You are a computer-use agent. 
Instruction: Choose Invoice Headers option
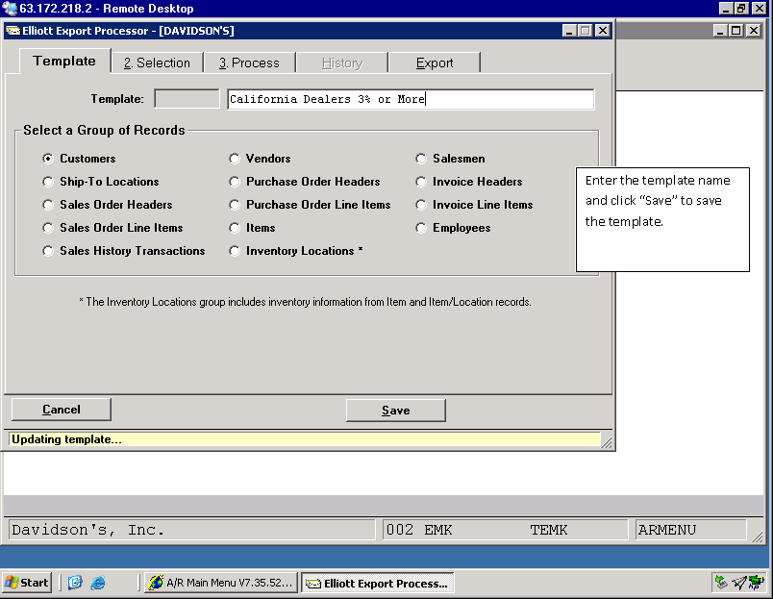pyautogui.click(x=420, y=182)
